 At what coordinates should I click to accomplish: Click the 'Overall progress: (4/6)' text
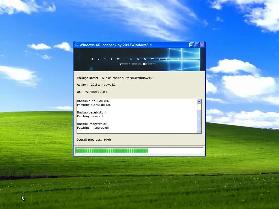[x=94, y=140]
